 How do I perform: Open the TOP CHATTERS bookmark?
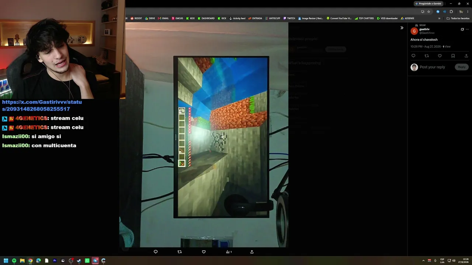pos(364,18)
